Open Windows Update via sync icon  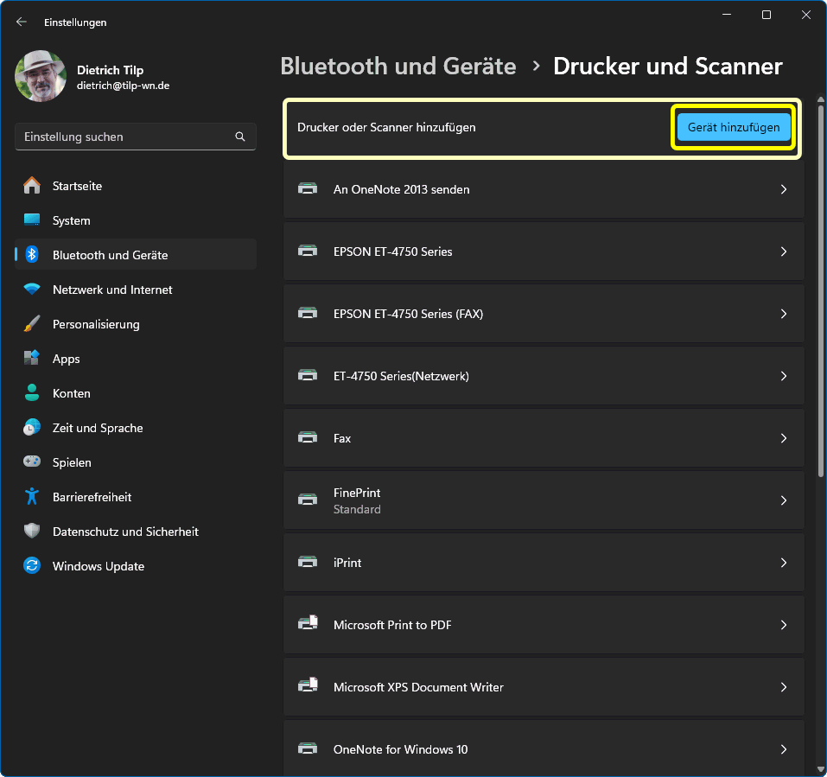pos(32,566)
